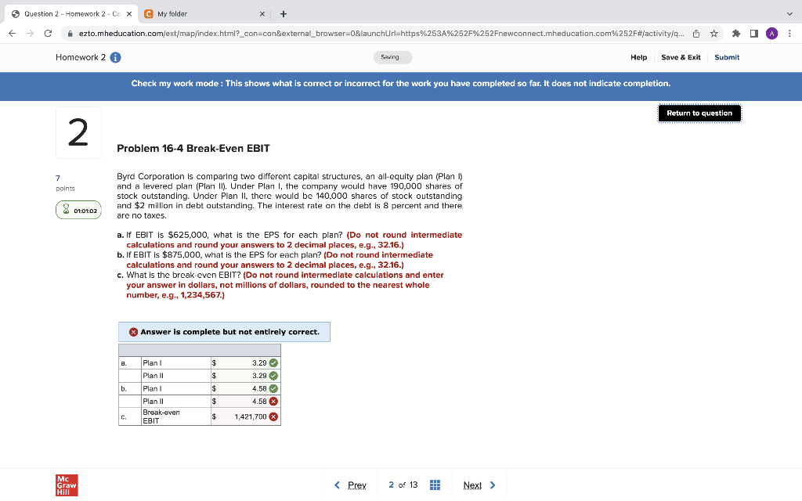Click the McGraw Hill logo

tap(66, 485)
